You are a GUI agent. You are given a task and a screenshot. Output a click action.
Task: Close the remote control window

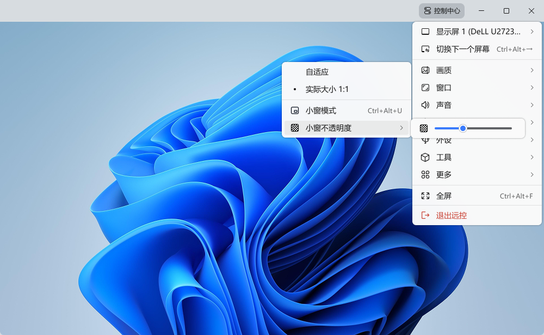coord(531,11)
